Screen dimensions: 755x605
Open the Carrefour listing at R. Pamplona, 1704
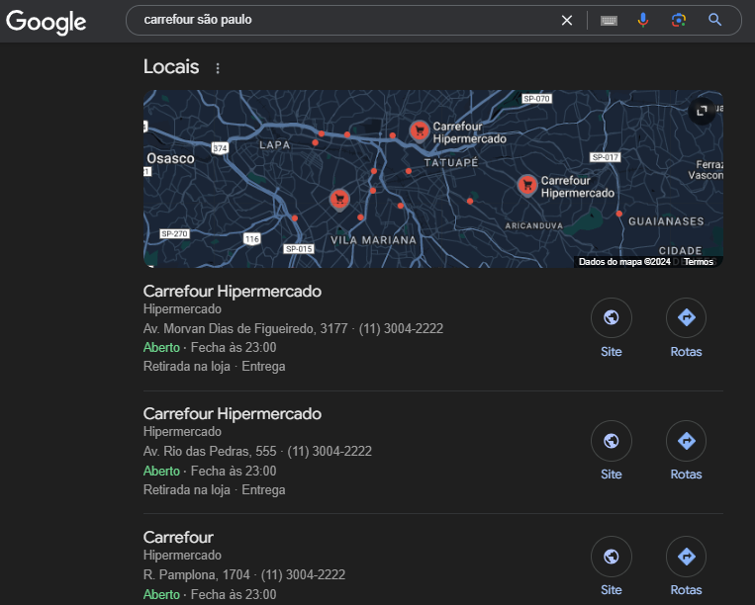[178, 537]
